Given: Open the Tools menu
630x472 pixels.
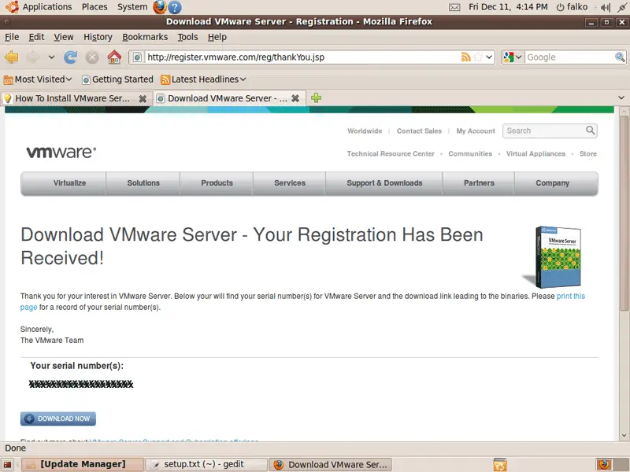Looking at the screenshot, I should [187, 37].
